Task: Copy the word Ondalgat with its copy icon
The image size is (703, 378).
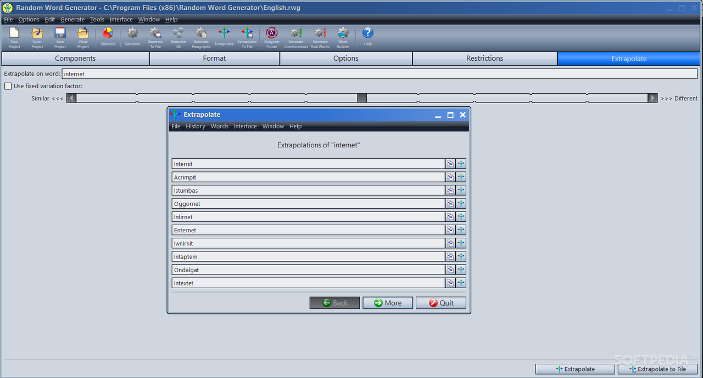Action: (x=450, y=270)
